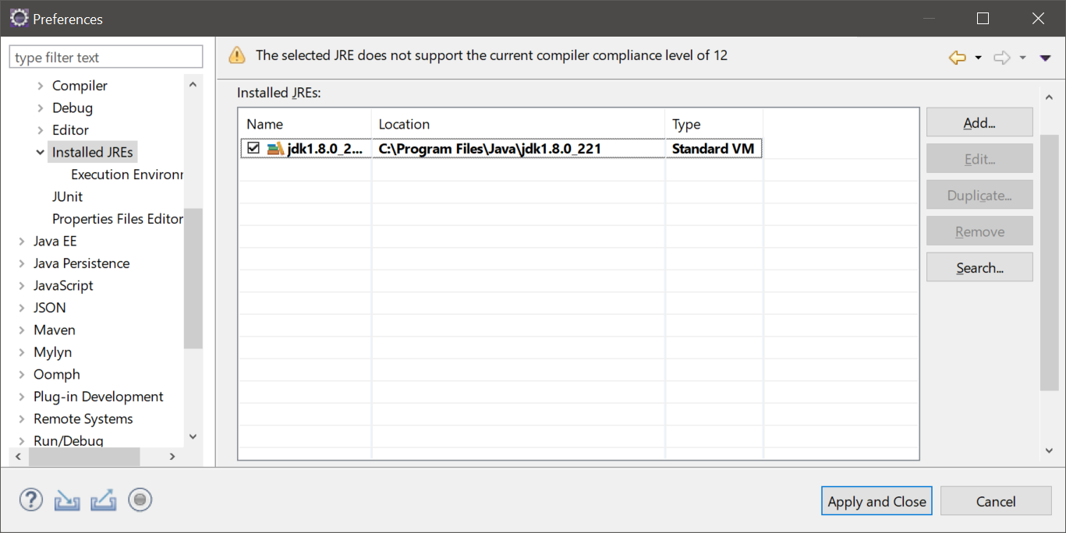Click inside the type filter text field

tap(105, 56)
